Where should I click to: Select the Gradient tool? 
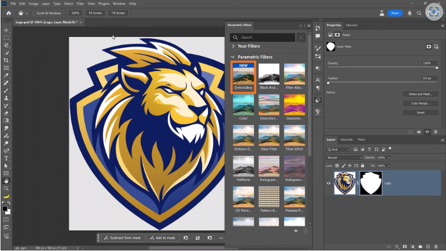pos(6,120)
